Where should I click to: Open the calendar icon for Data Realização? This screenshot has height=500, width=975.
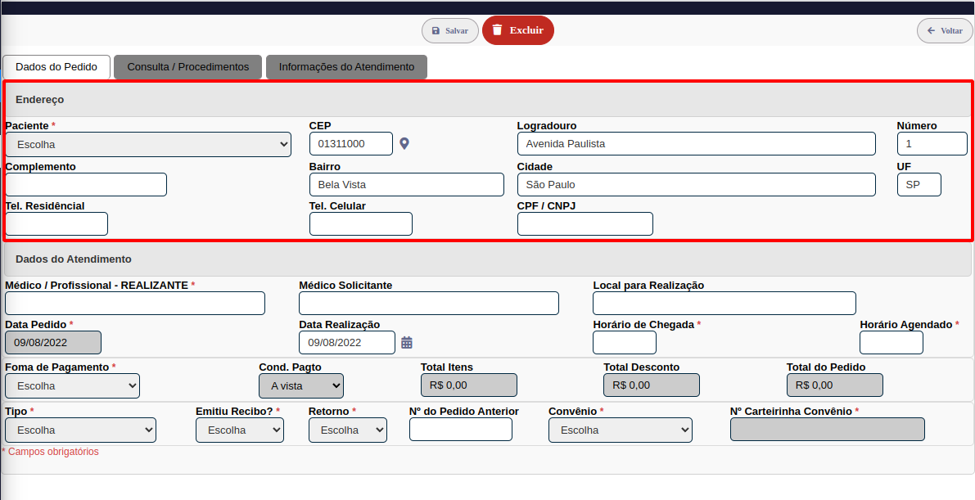pyautogui.click(x=407, y=343)
